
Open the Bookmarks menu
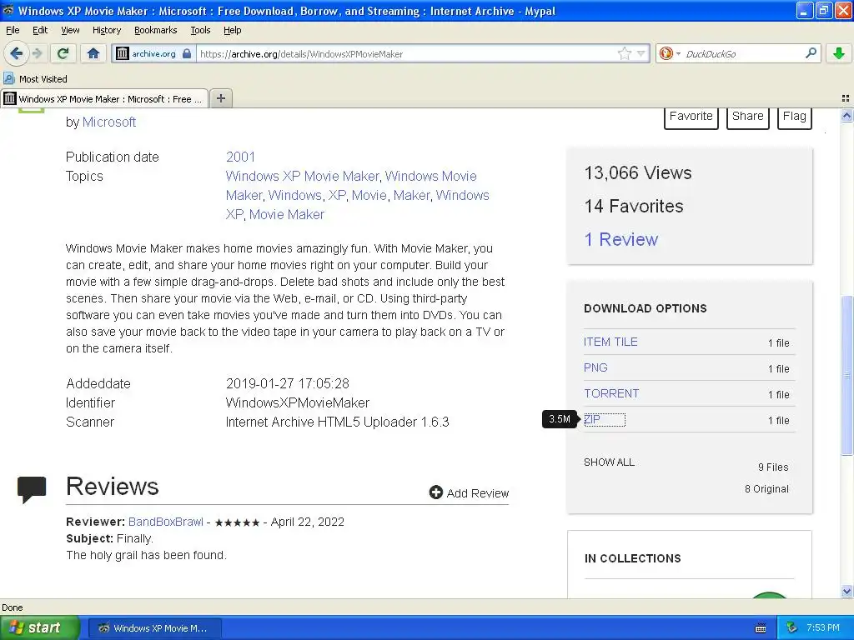click(155, 30)
